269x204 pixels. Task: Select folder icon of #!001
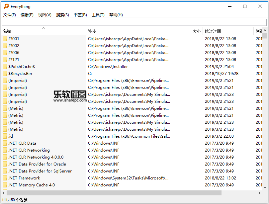pos(5,39)
